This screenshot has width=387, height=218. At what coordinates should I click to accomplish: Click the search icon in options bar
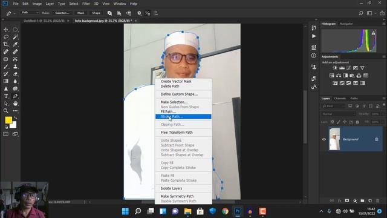tap(361, 13)
